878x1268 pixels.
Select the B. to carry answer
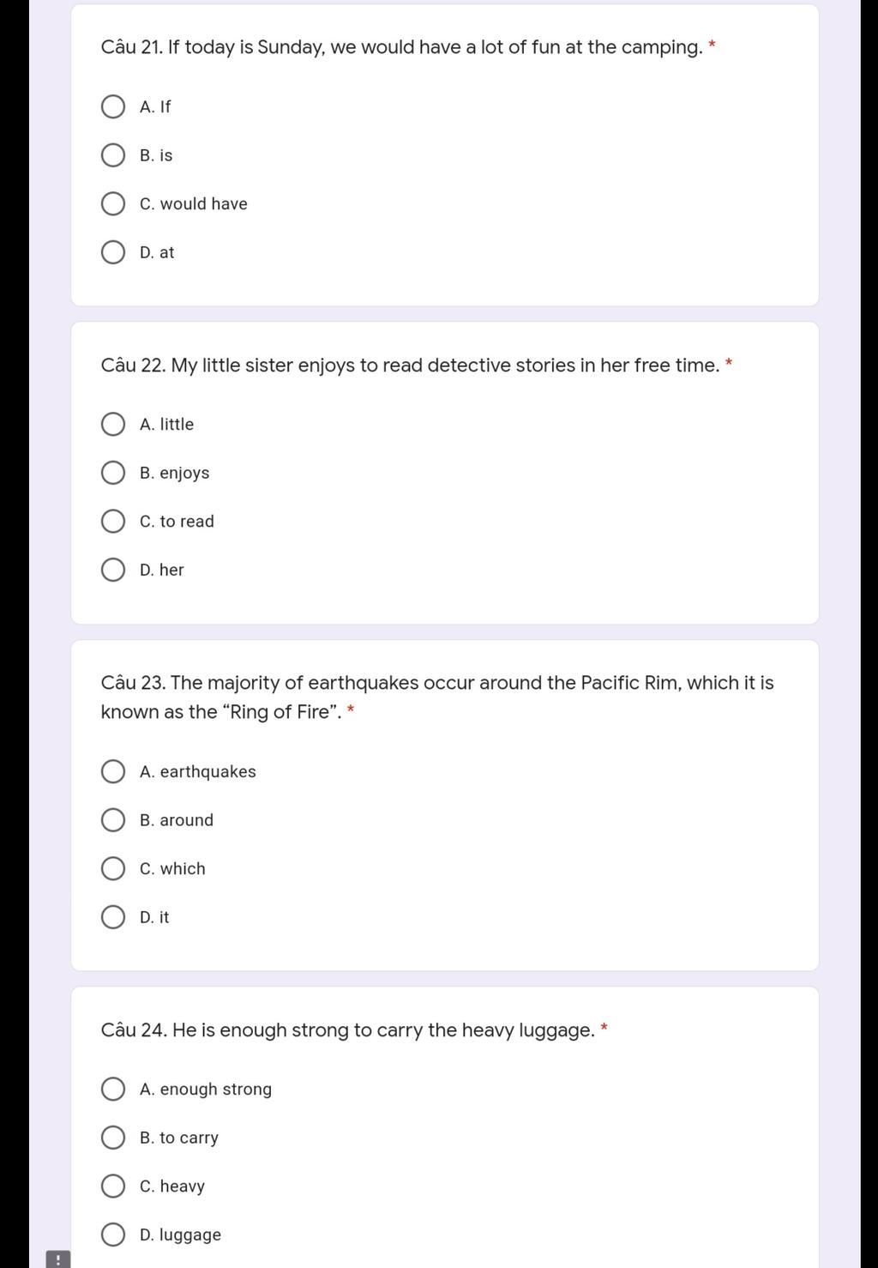[x=113, y=1138]
